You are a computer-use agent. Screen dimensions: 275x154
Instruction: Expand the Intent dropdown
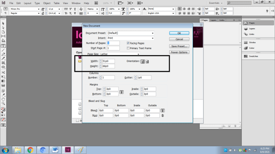(x=153, y=38)
